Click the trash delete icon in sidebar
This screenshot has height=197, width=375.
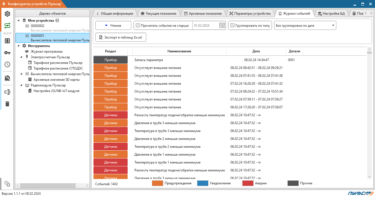click(x=7, y=104)
